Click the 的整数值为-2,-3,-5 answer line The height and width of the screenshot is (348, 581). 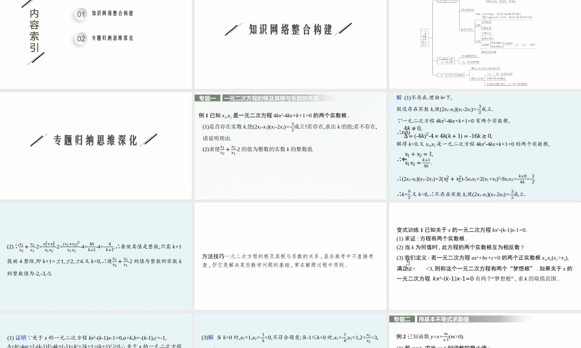point(30,274)
